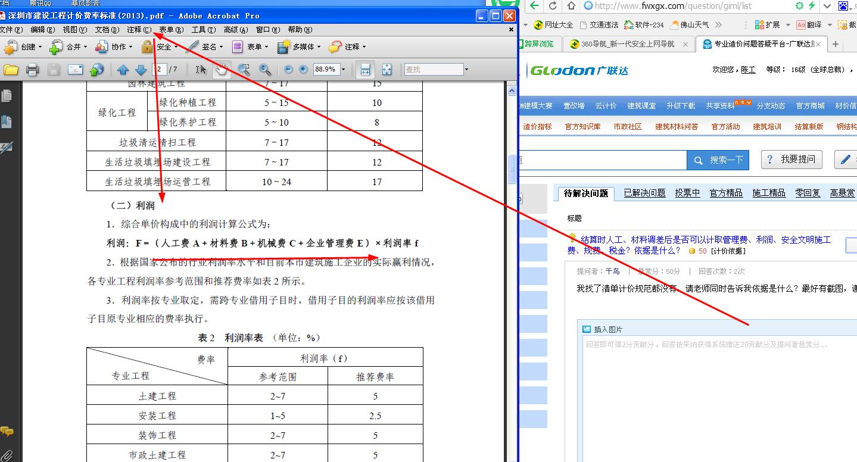Open the 升级下载 navigation link

pos(681,106)
